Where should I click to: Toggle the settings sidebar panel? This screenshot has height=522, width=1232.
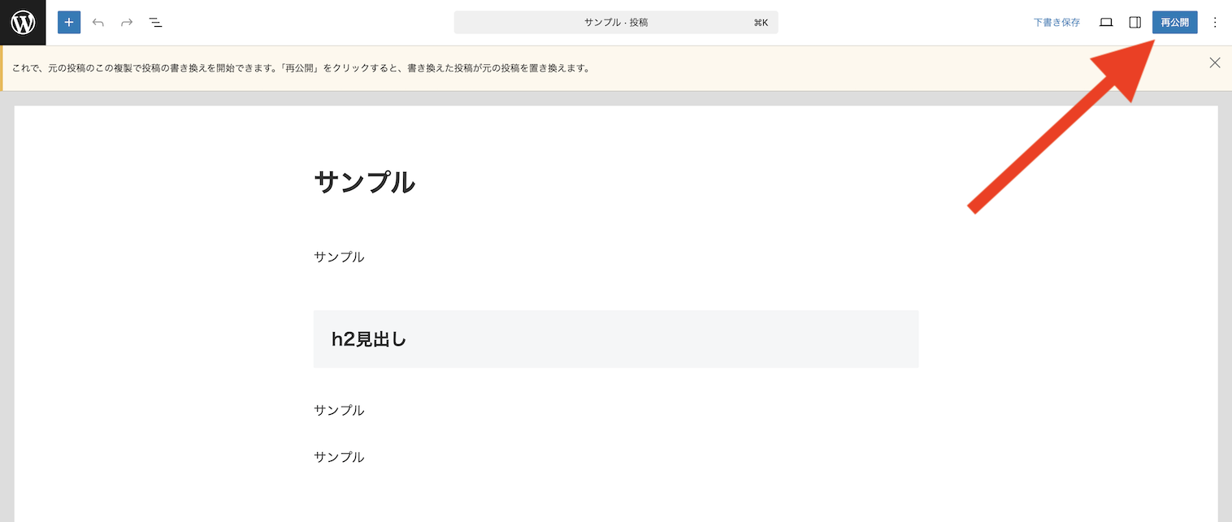point(1135,23)
